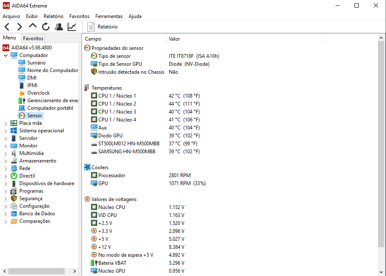
Task: Click the Bateria VBAT battery icon
Action: click(x=94, y=263)
